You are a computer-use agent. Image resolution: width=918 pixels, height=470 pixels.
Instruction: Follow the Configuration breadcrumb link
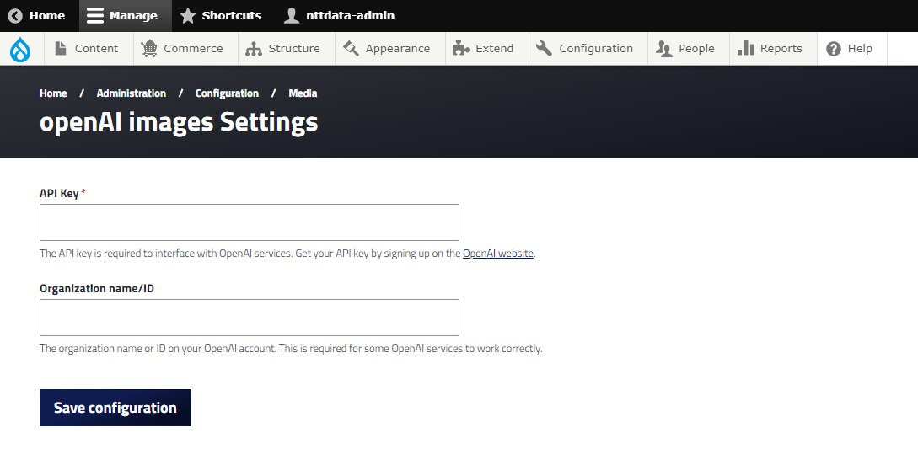click(x=227, y=93)
